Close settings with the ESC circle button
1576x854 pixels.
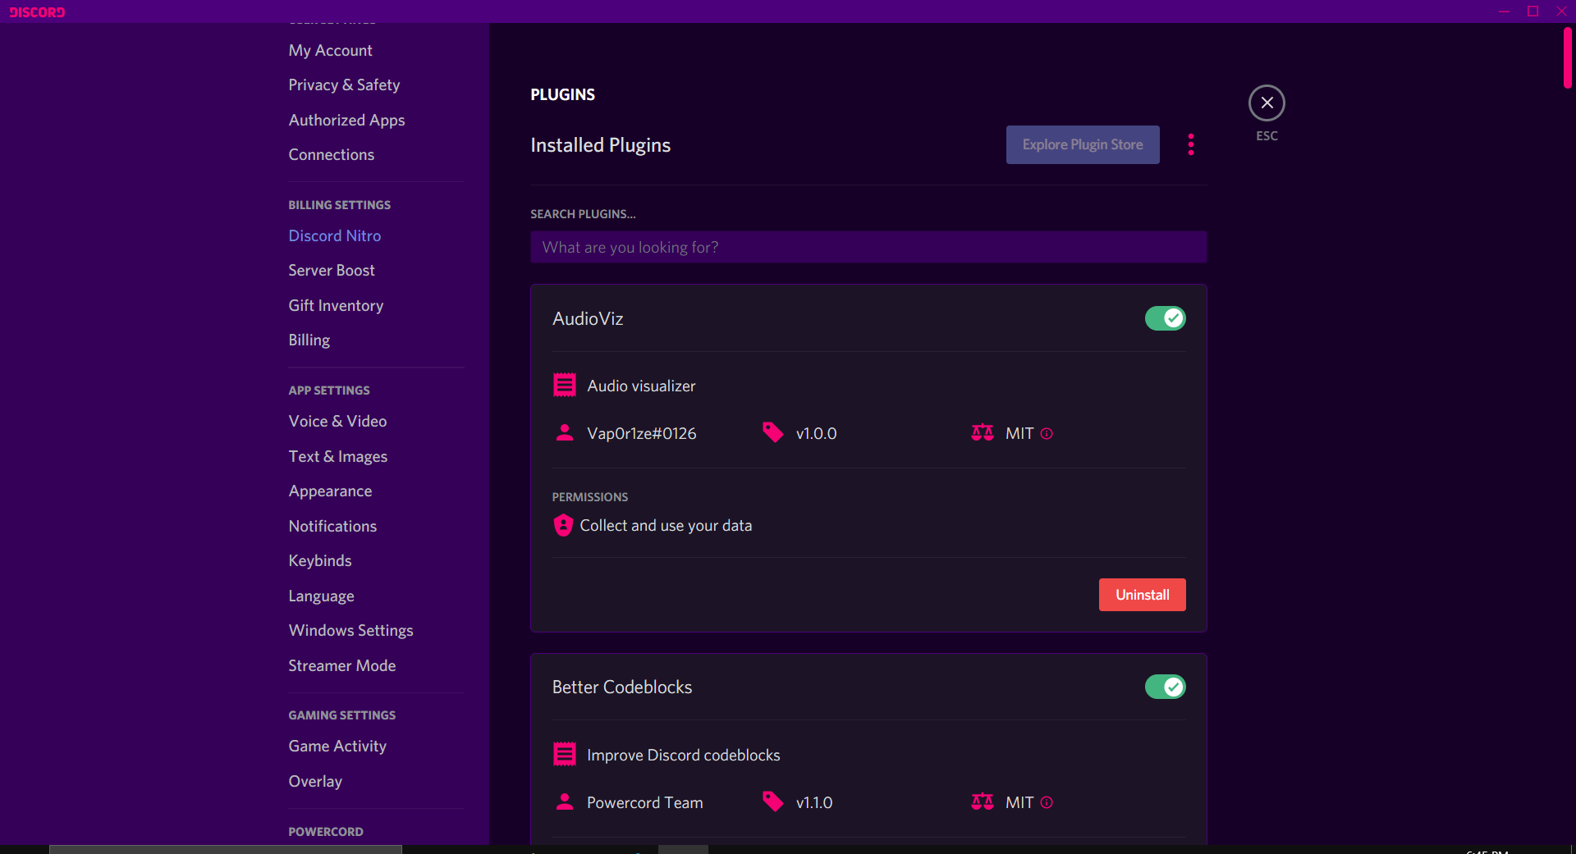1267,103
